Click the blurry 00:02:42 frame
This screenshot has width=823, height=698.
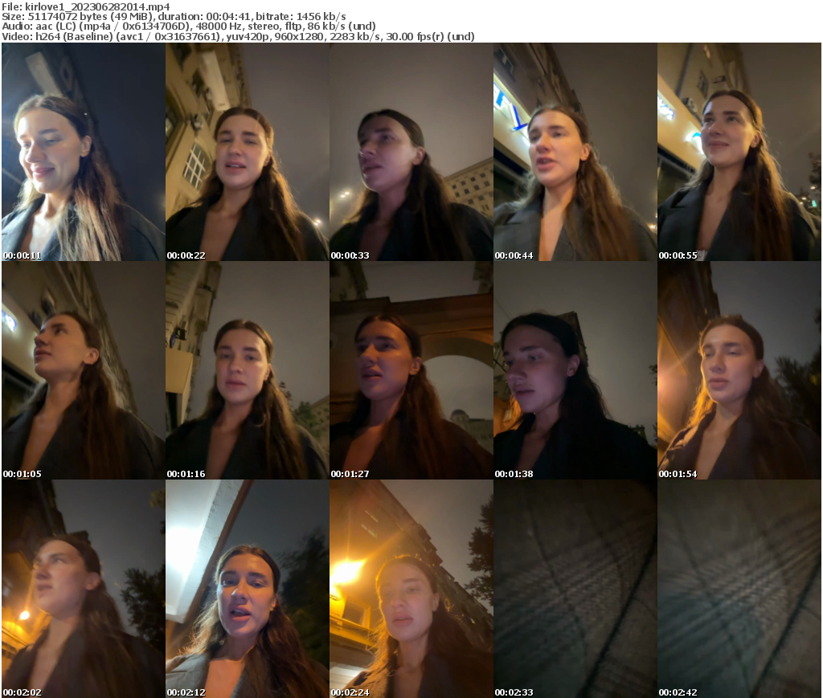pyautogui.click(x=739, y=589)
